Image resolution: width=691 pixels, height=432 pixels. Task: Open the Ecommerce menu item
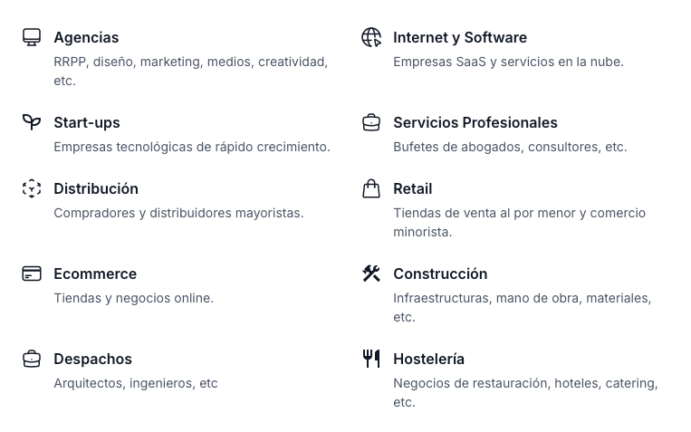coord(95,274)
